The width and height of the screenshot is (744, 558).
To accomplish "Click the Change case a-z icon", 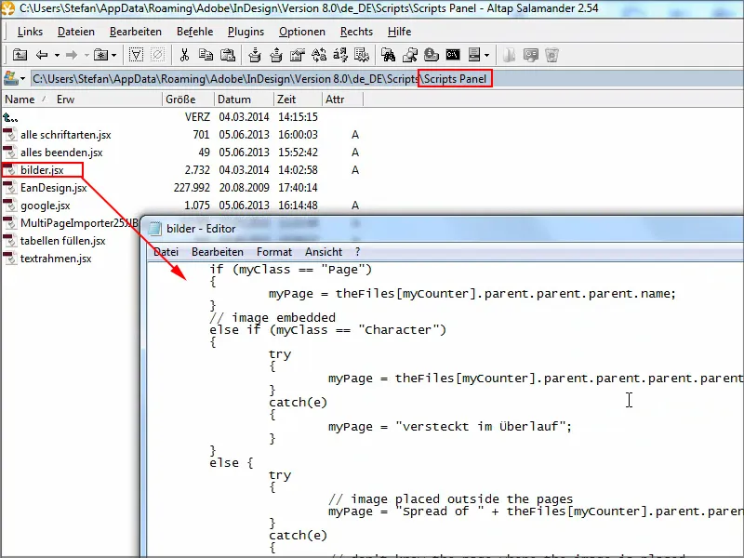I will point(340,55).
